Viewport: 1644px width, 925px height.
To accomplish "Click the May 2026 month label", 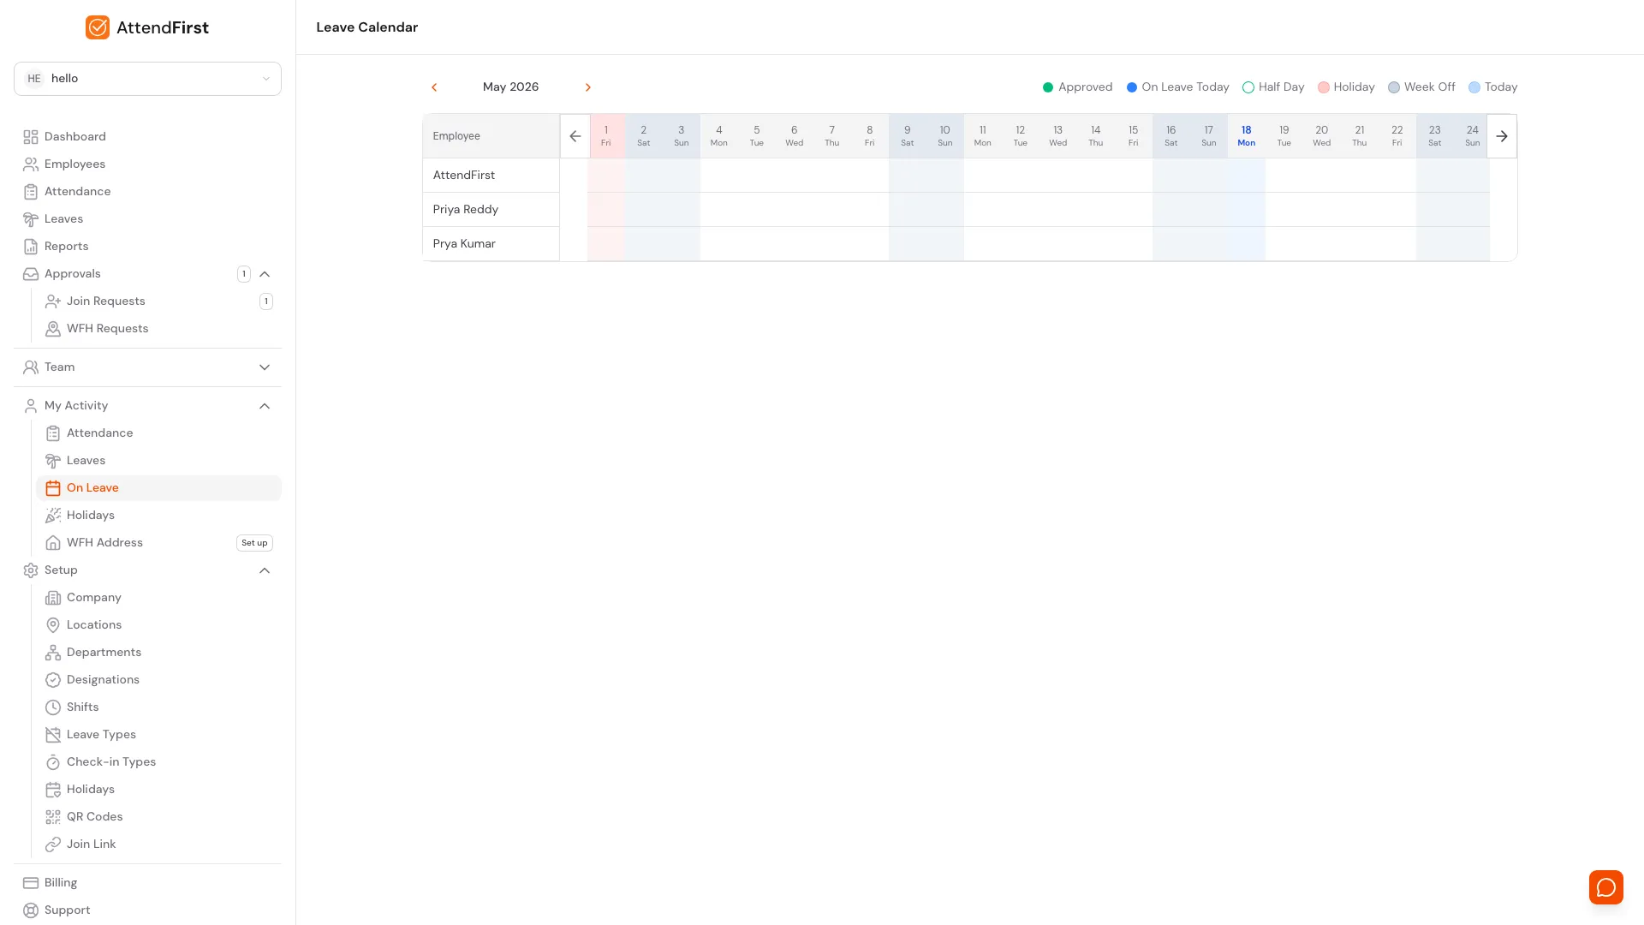I will coord(511,87).
